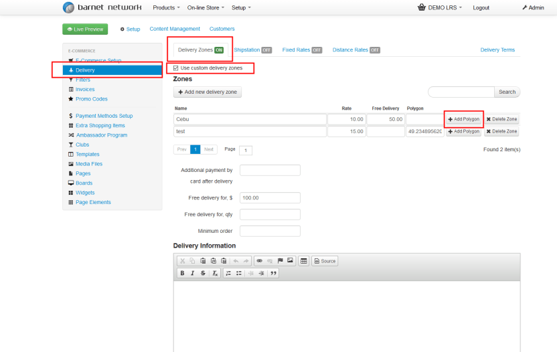Toggle bold formatting
This screenshot has width=557, height=352.
(x=182, y=273)
